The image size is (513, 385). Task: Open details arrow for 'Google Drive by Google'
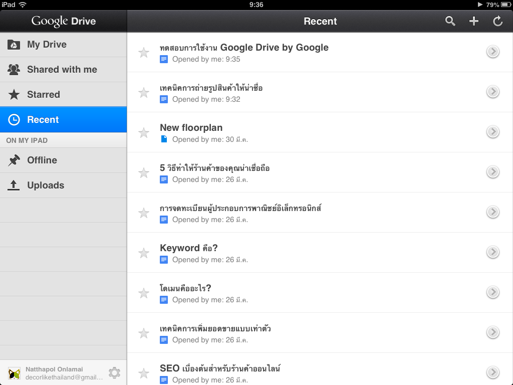coord(493,52)
